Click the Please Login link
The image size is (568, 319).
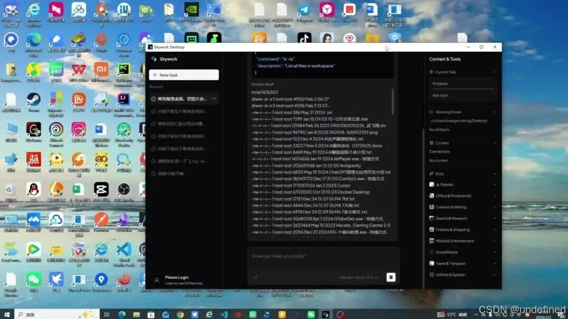(x=176, y=277)
